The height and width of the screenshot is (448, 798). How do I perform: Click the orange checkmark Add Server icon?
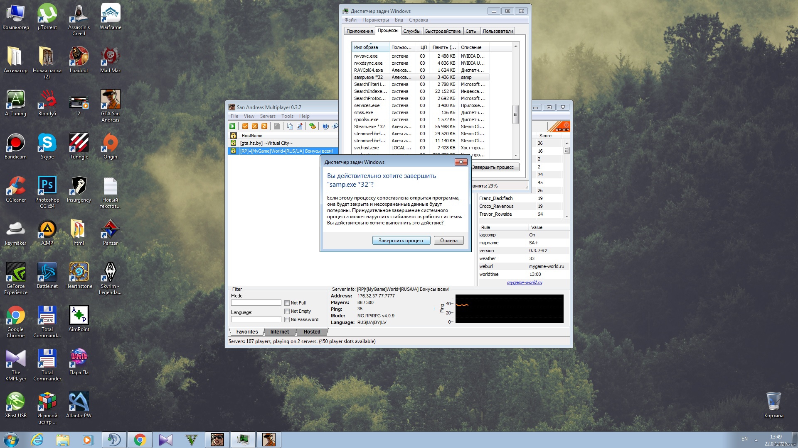tap(245, 126)
